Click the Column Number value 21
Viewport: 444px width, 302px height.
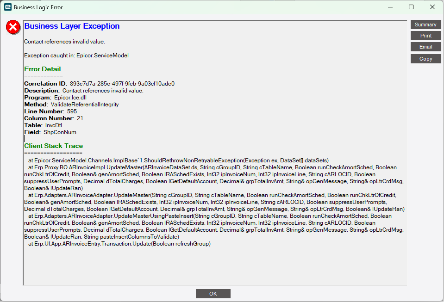point(80,118)
